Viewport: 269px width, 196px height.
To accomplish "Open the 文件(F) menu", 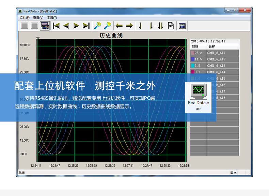I will pyautogui.click(x=25, y=18).
